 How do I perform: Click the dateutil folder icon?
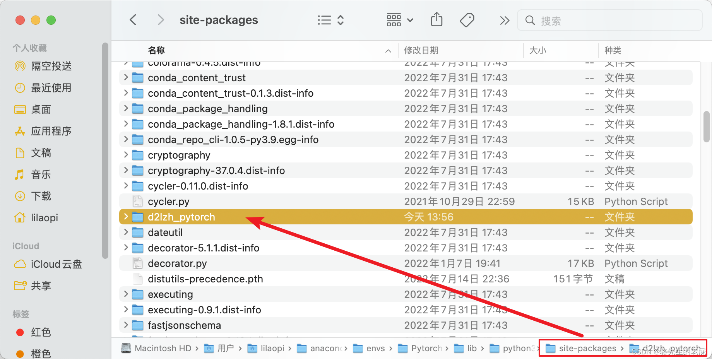pyautogui.click(x=138, y=232)
